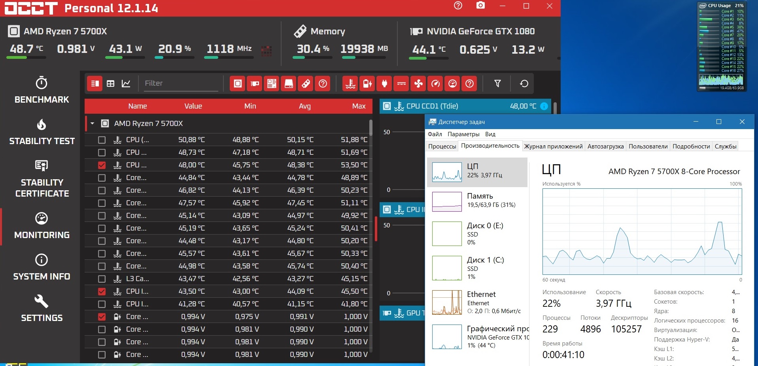This screenshot has width=758, height=366.
Task: Open the SYSTEM INFO section
Action: click(x=42, y=267)
